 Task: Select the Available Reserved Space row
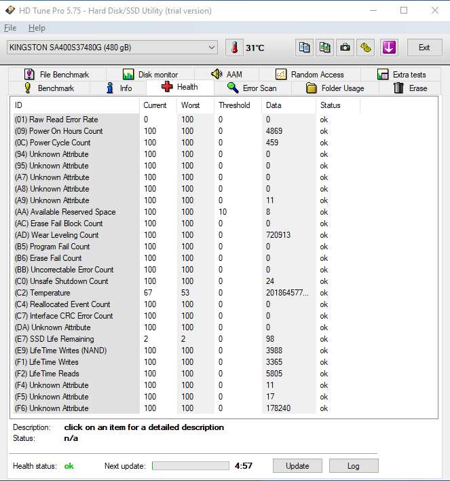pyautogui.click(x=187, y=212)
